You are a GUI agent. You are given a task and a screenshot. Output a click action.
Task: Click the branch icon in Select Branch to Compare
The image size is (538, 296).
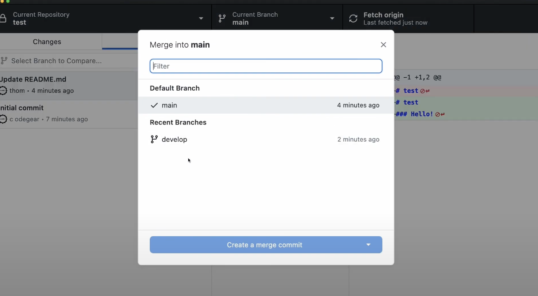pyautogui.click(x=4, y=61)
